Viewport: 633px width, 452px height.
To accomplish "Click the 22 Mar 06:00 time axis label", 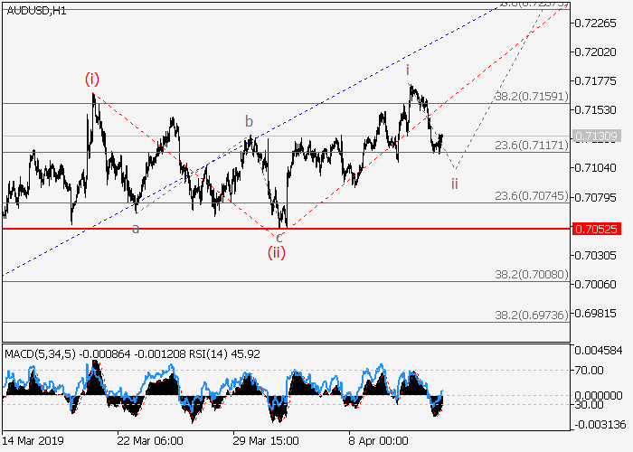I will coord(148,442).
